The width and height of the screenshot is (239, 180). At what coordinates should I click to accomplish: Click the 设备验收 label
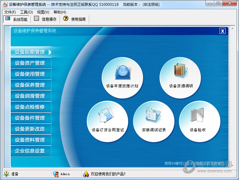tap(198, 130)
